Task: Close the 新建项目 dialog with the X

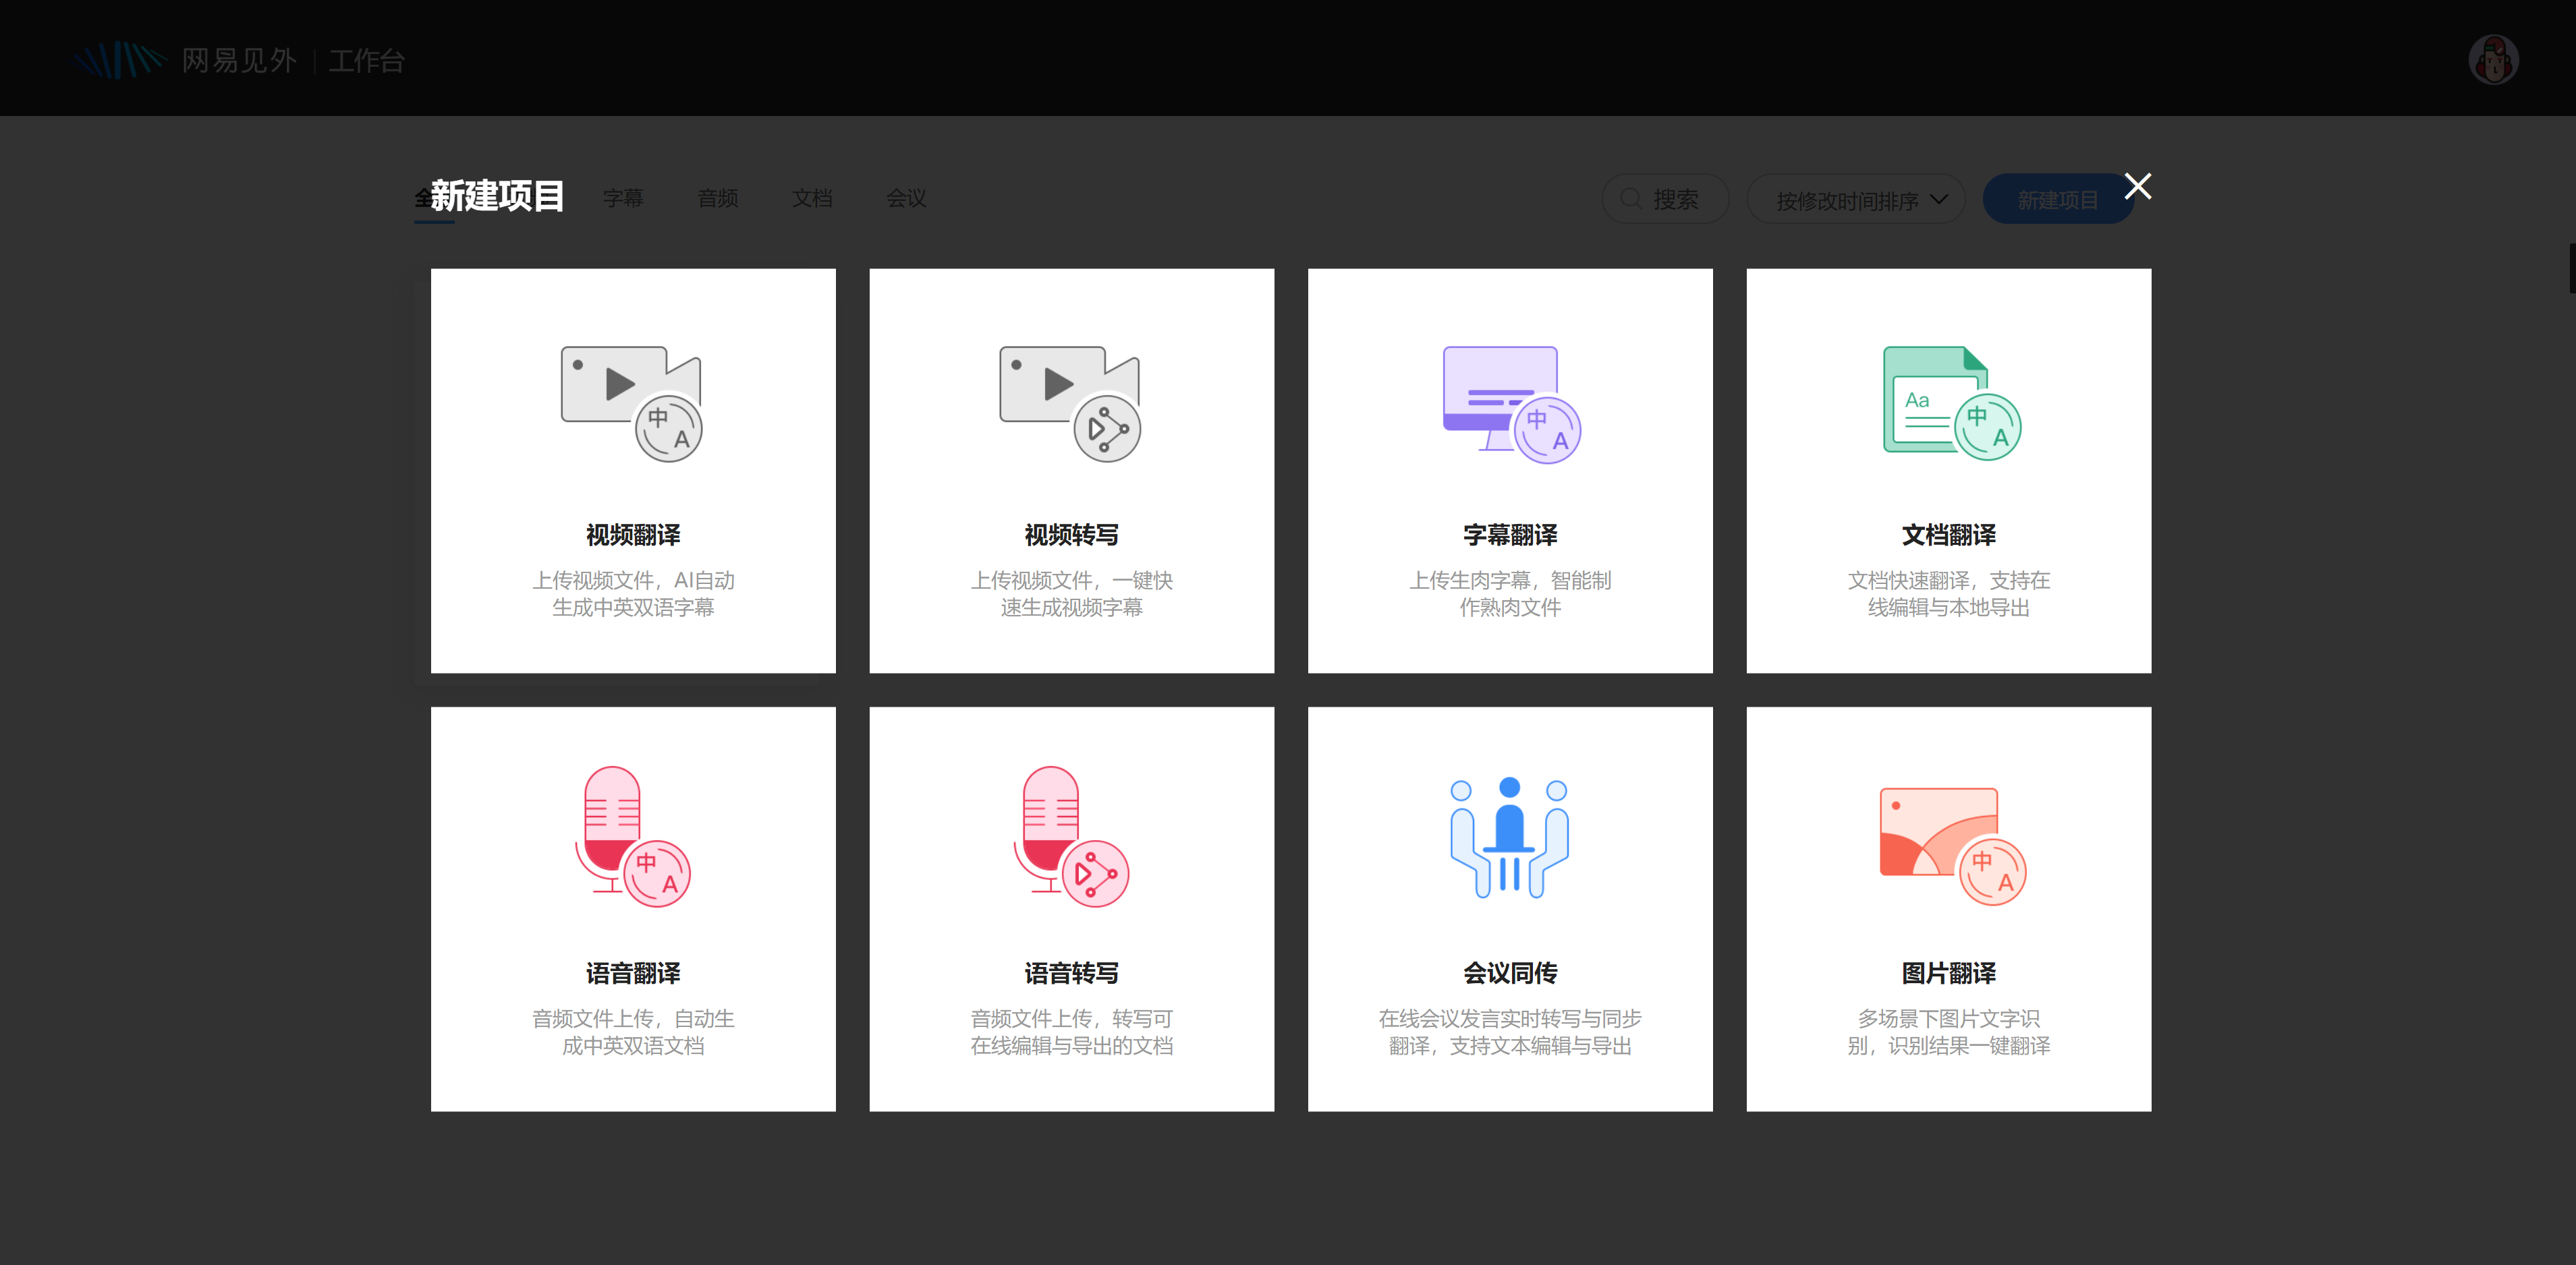Action: click(x=2137, y=186)
